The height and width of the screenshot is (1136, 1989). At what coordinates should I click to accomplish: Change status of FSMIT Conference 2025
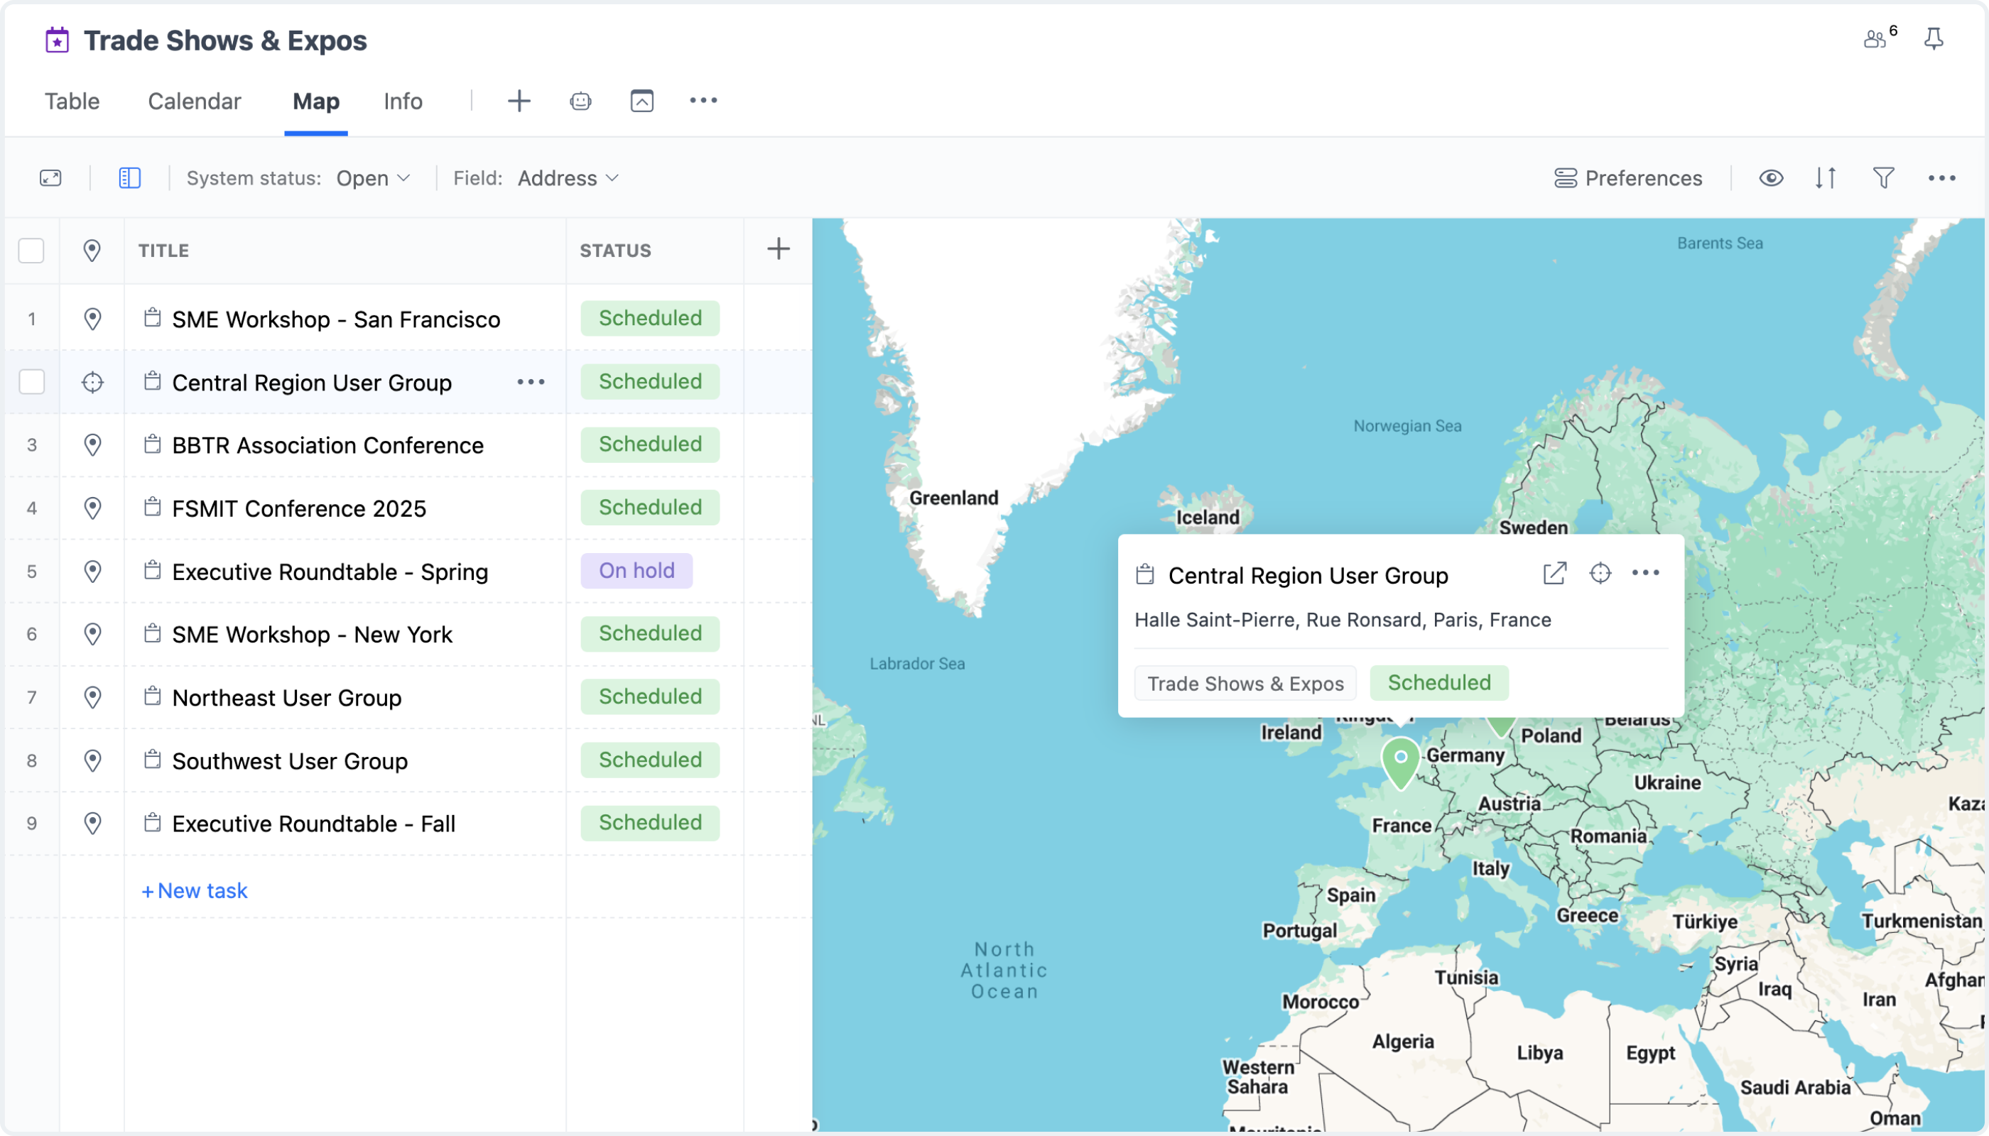649,507
